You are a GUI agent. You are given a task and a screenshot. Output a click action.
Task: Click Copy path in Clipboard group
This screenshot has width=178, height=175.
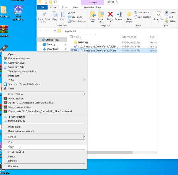76,17
